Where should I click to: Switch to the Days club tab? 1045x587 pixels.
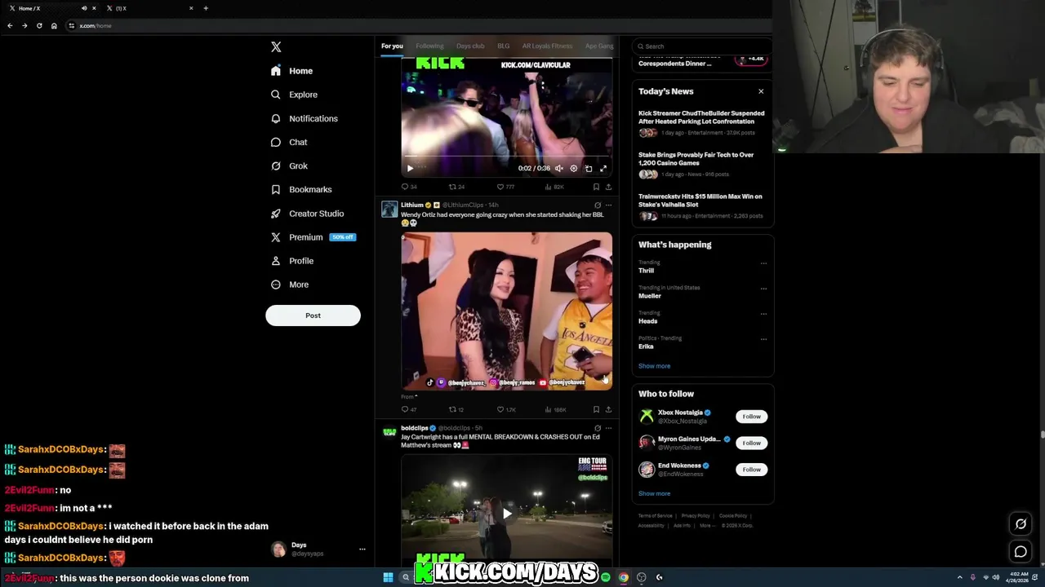pyautogui.click(x=470, y=46)
